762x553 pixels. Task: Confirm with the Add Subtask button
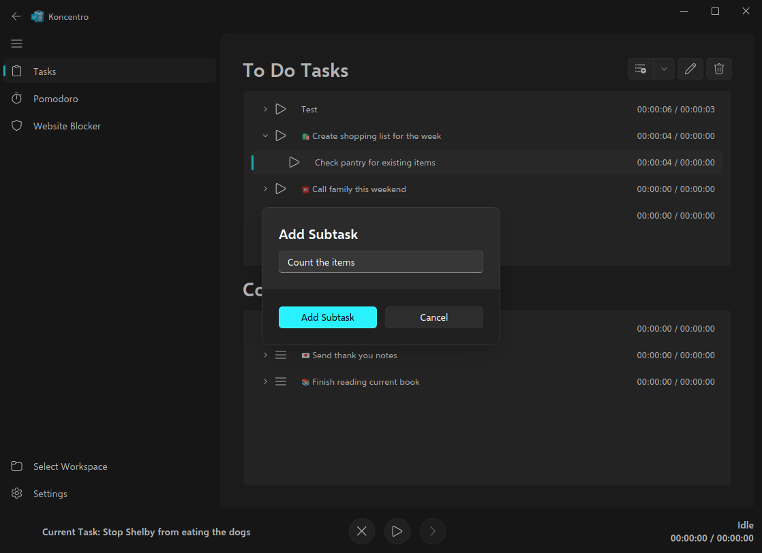[x=327, y=317]
